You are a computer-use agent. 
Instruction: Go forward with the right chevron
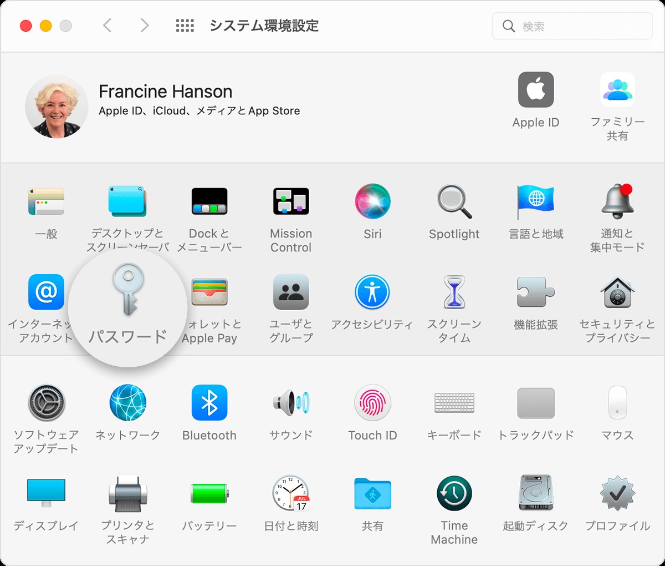pyautogui.click(x=145, y=26)
